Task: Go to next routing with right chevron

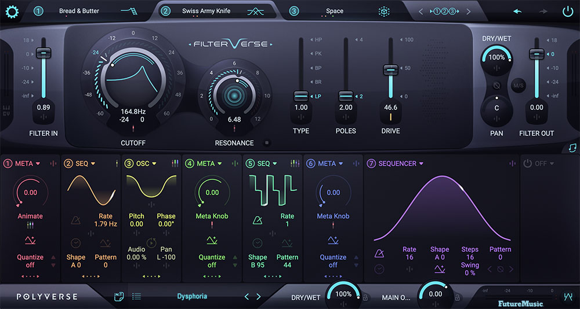Action: [x=468, y=12]
